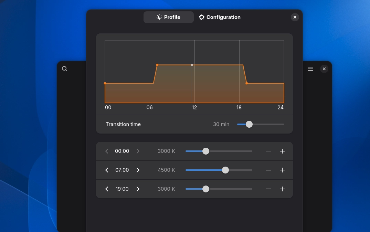Adjust the 00:00 temperature slider
The width and height of the screenshot is (370, 232).
[219, 151]
